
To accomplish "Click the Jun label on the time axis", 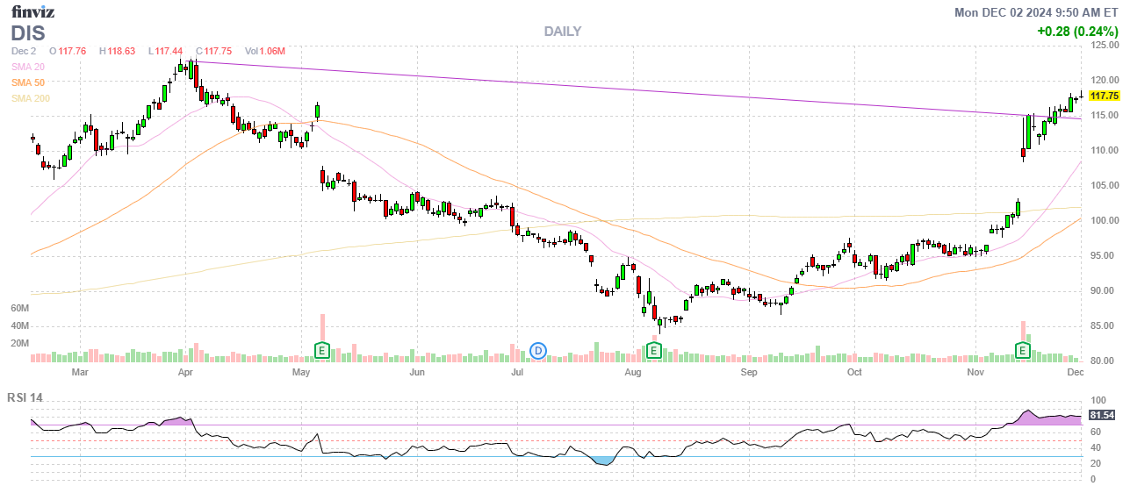I will coord(417,372).
